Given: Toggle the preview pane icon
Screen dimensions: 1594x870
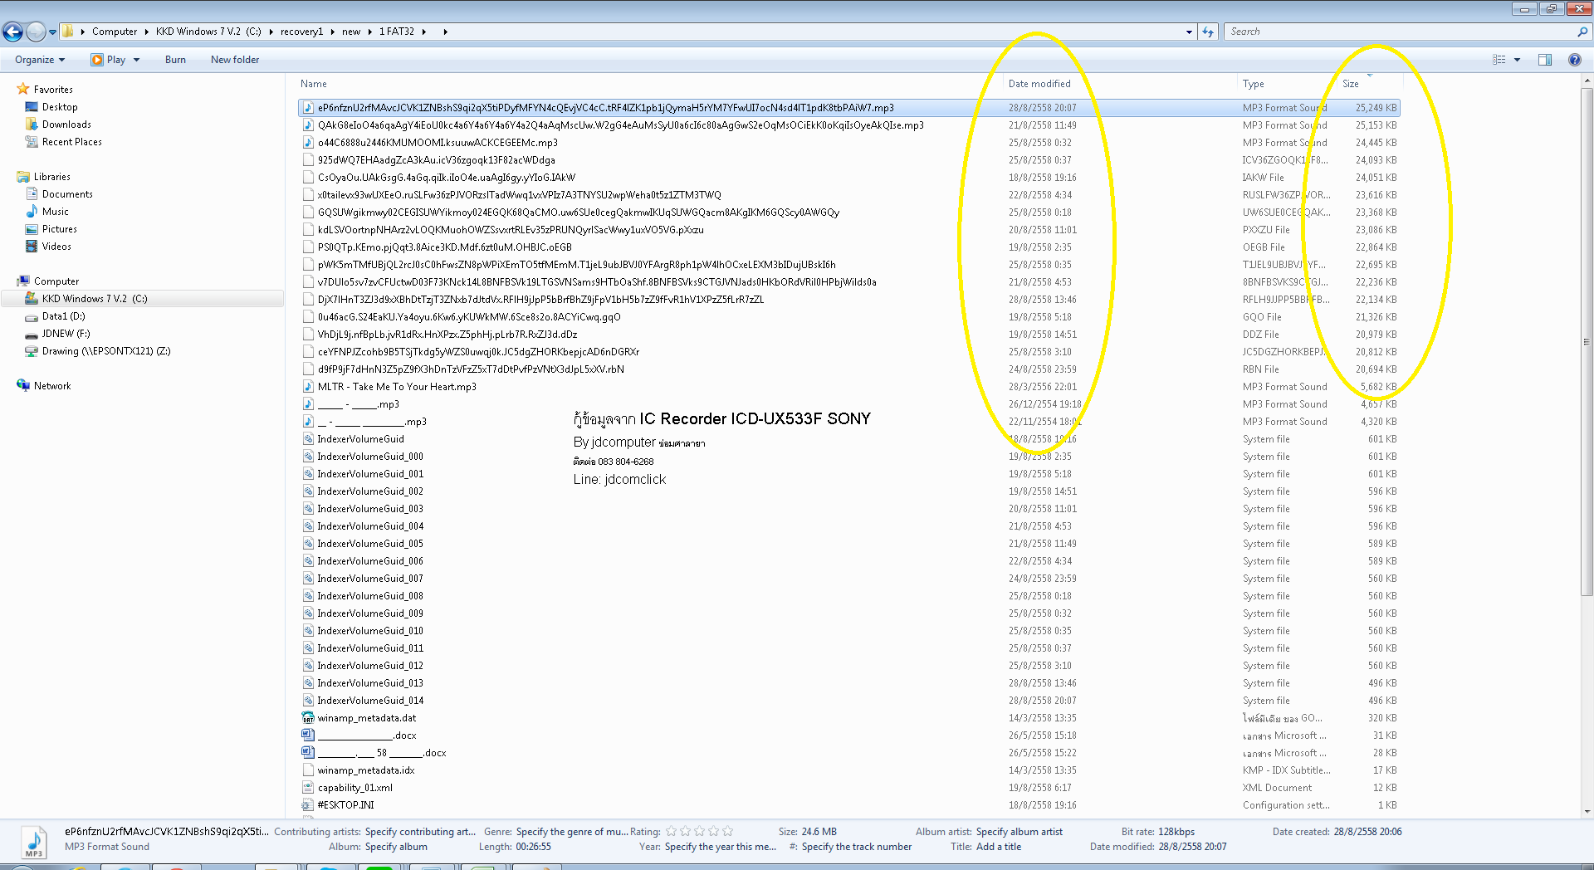Looking at the screenshot, I should click(1545, 60).
